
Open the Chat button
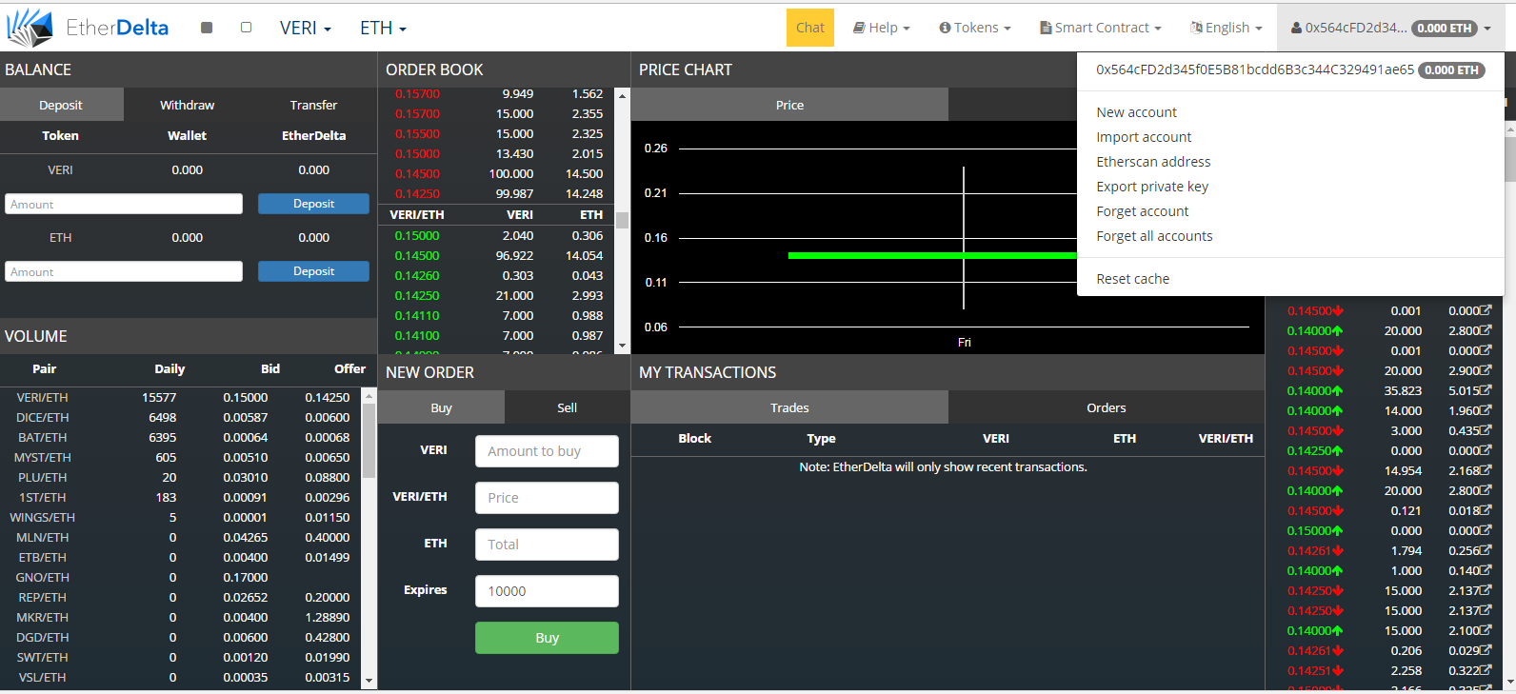point(810,28)
